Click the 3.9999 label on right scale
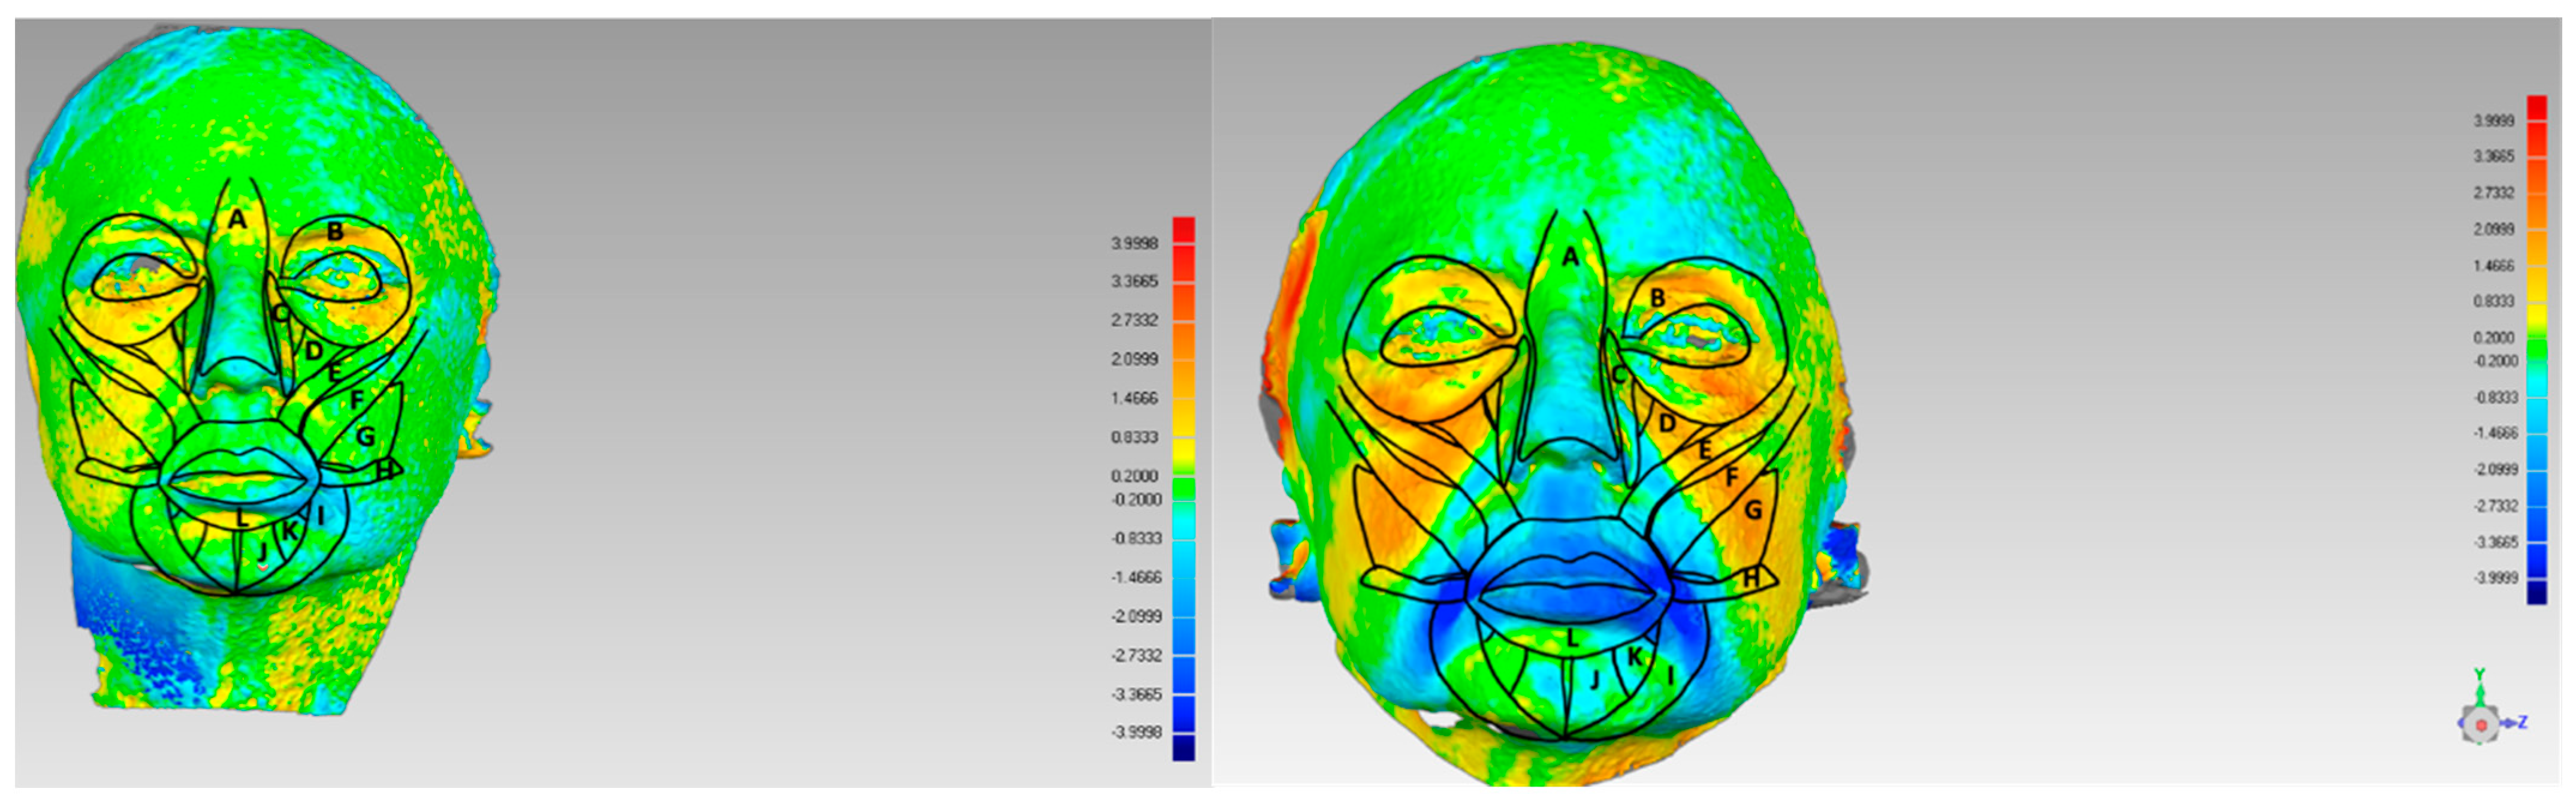2576x804 pixels. [2493, 120]
